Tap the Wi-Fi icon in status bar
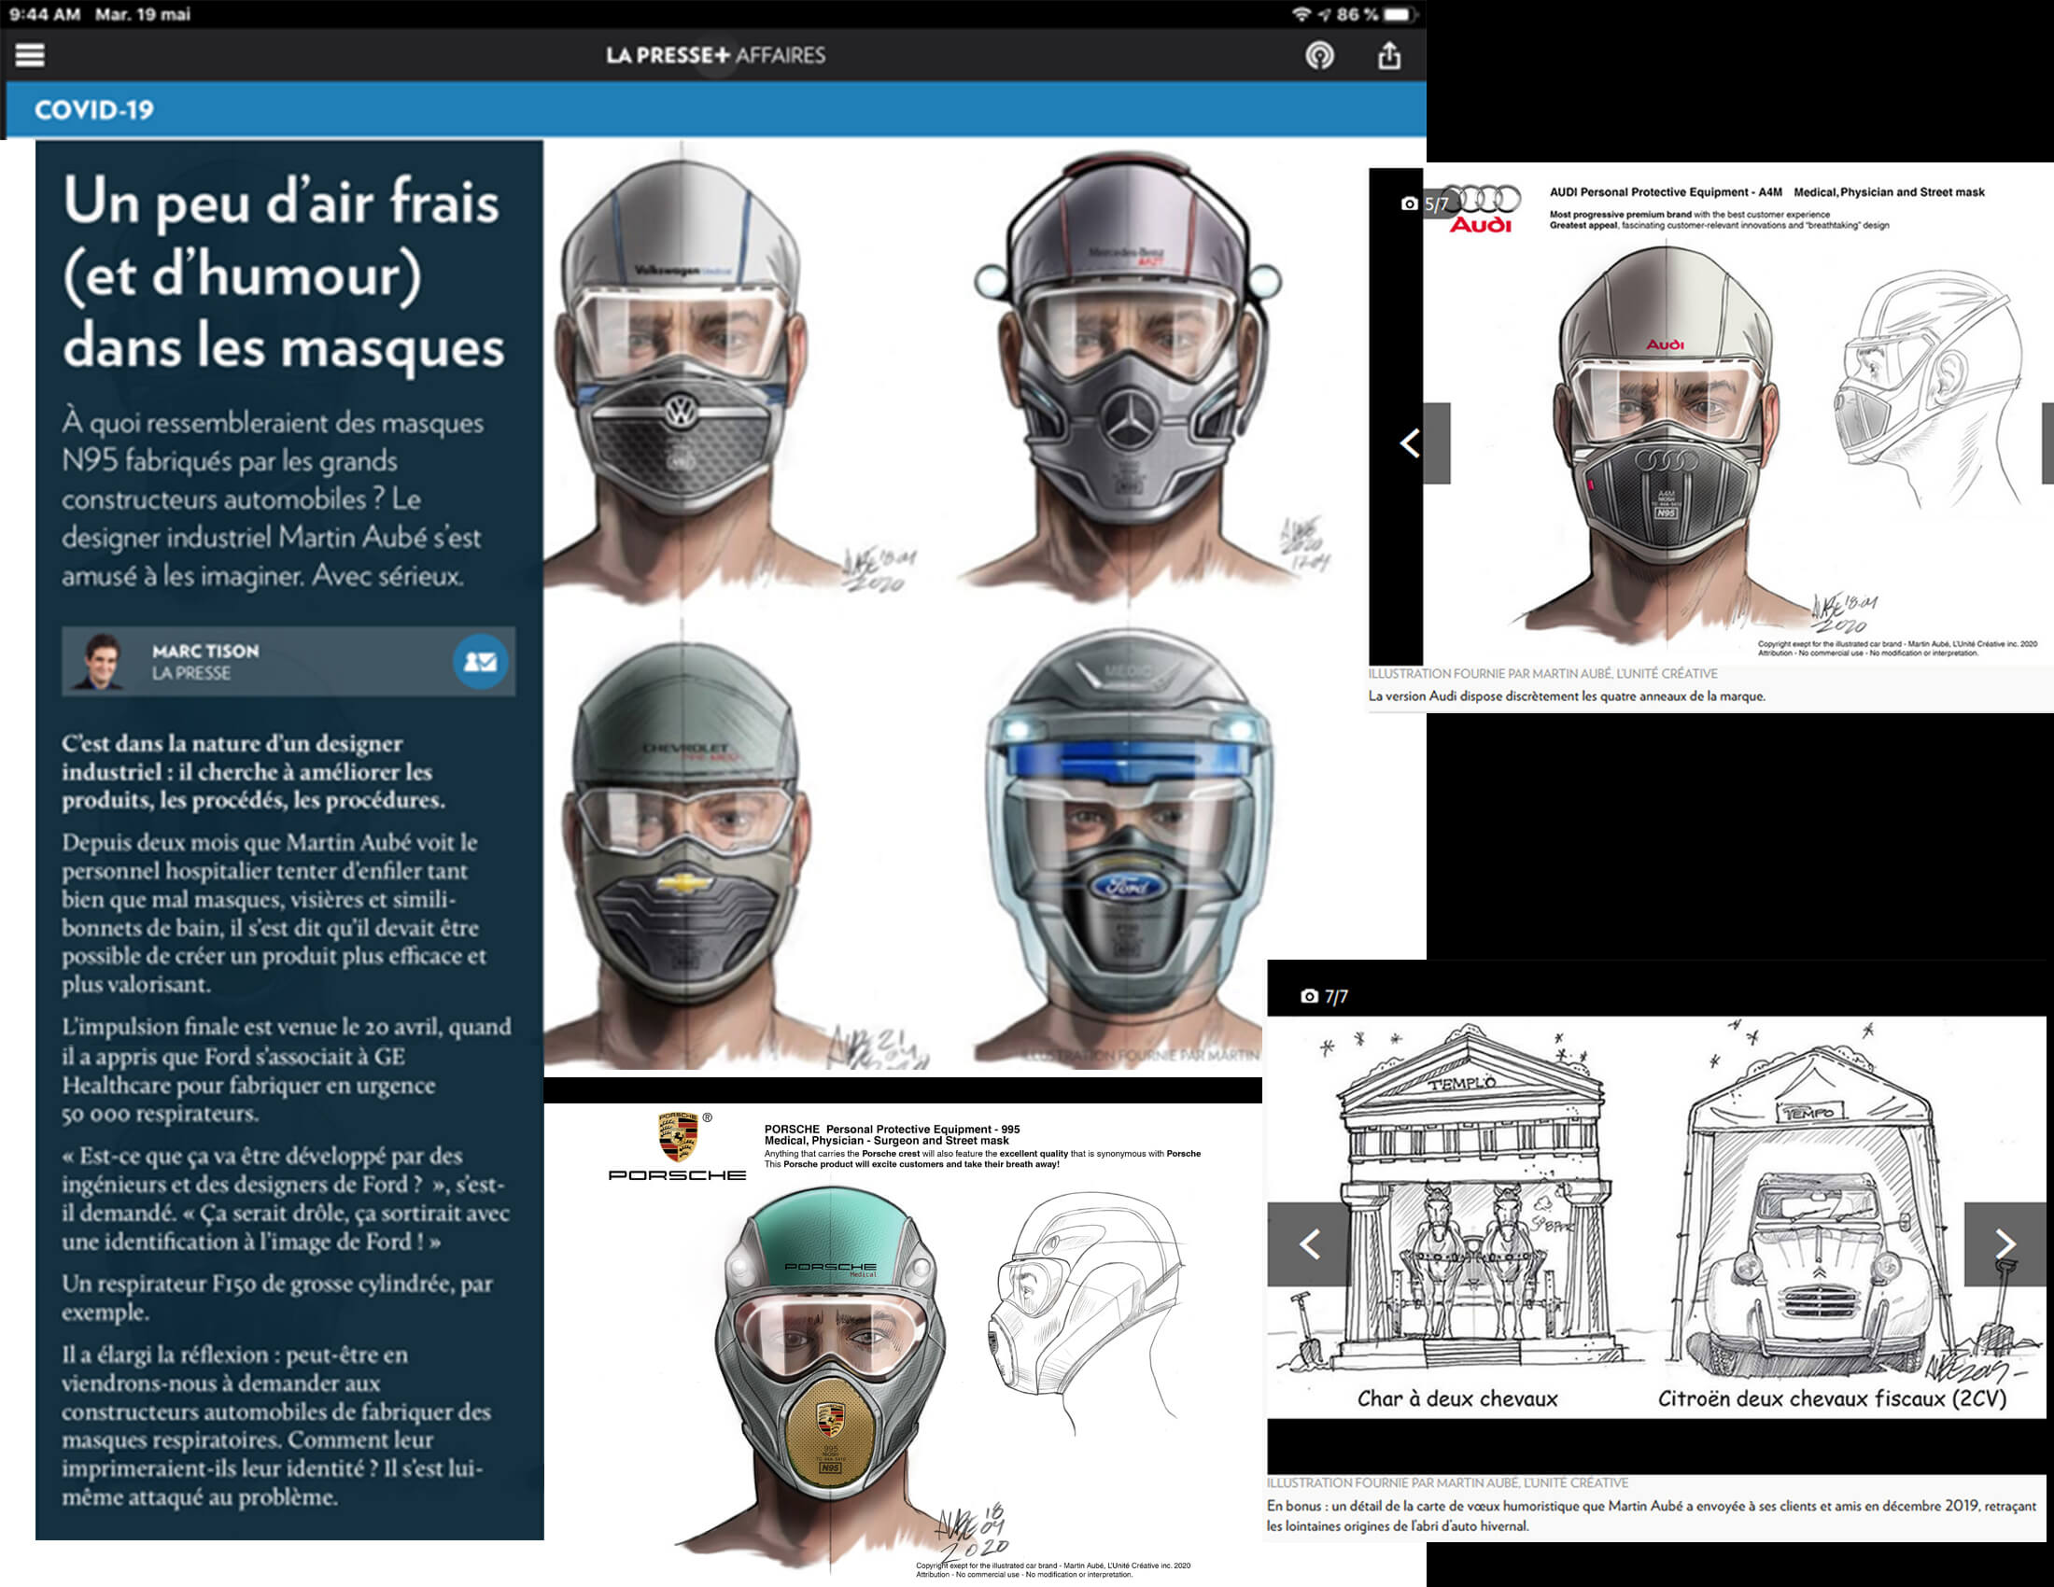This screenshot has height=1587, width=2054. click(x=1301, y=14)
